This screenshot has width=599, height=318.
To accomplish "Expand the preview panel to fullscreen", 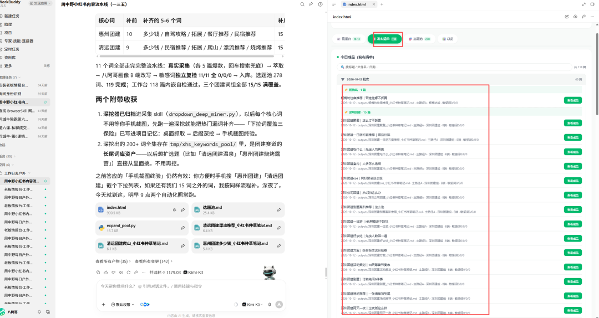I will coord(583,4).
